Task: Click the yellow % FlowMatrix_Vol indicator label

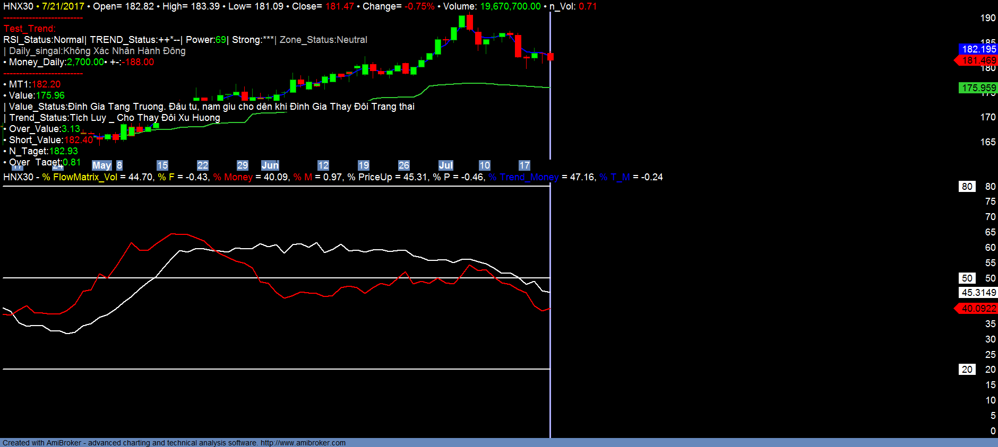Action: point(80,177)
